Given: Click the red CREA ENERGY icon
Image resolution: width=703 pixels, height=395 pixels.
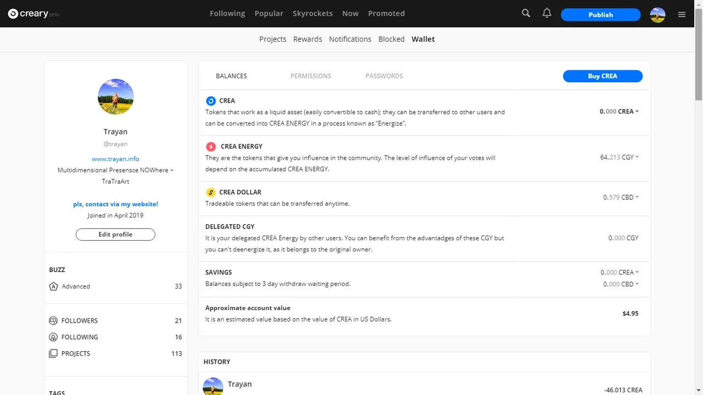Looking at the screenshot, I should tap(211, 146).
